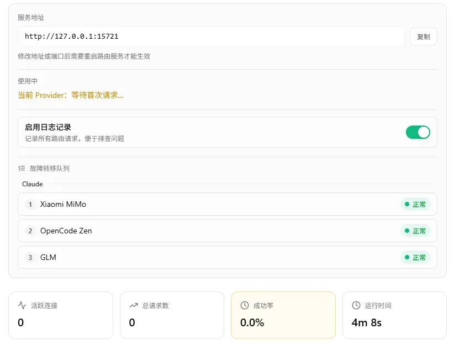Image resolution: width=454 pixels, height=344 pixels.
Task: Click the 正常 status badge of Xiaomi MiMo
Action: (x=415, y=204)
